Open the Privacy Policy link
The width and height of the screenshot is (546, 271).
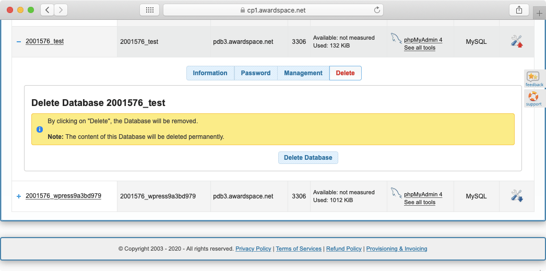(x=253, y=249)
